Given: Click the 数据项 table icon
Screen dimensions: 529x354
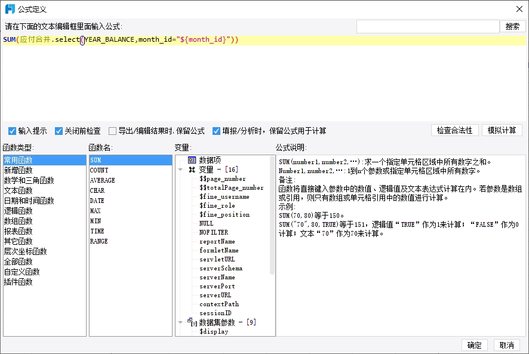Looking at the screenshot, I should 192,160.
